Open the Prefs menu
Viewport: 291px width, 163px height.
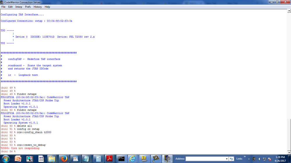(28, 7)
